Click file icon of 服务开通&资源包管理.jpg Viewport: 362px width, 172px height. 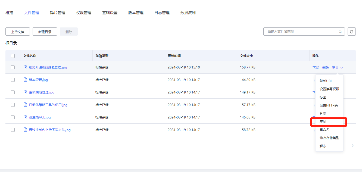(x=25, y=67)
